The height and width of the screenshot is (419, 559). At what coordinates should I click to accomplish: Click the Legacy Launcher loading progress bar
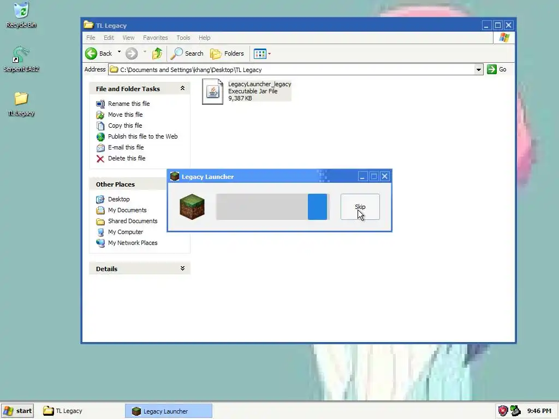[x=273, y=207]
